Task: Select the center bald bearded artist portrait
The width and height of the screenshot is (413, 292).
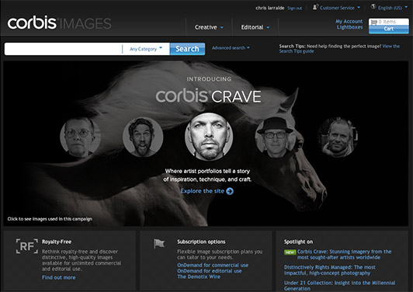Action: point(209,137)
